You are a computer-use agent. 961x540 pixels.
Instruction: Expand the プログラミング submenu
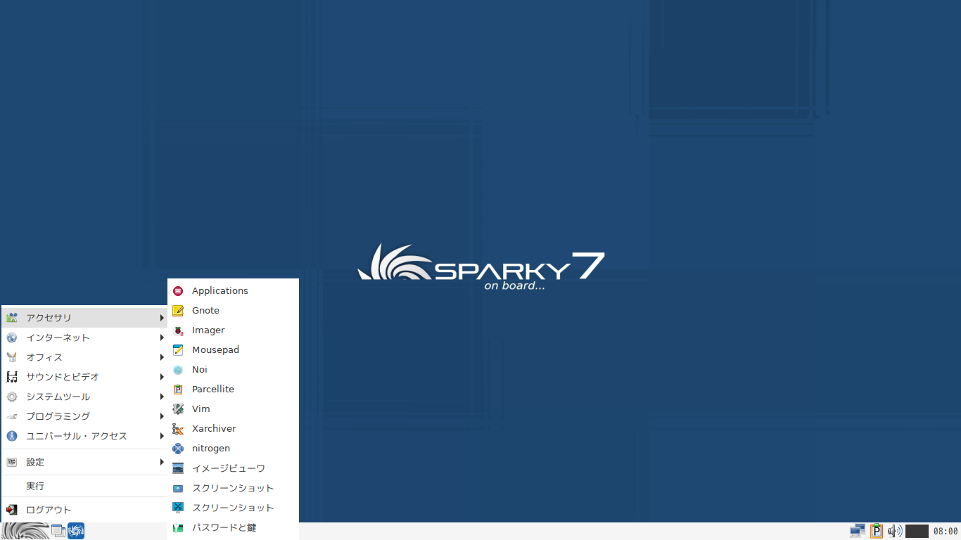84,416
